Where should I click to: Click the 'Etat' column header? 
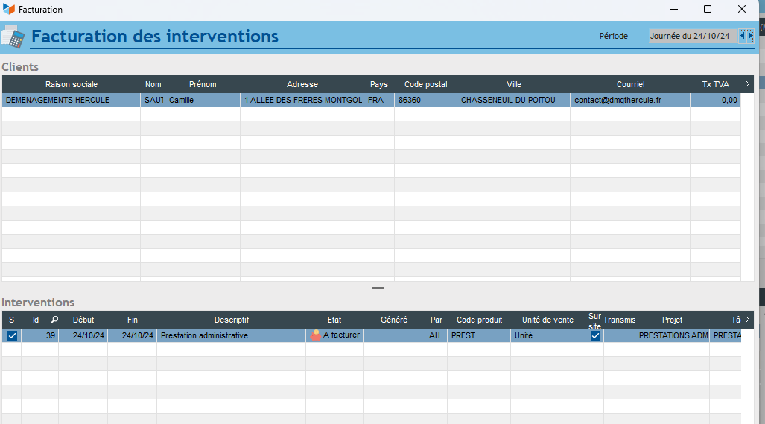tap(334, 320)
